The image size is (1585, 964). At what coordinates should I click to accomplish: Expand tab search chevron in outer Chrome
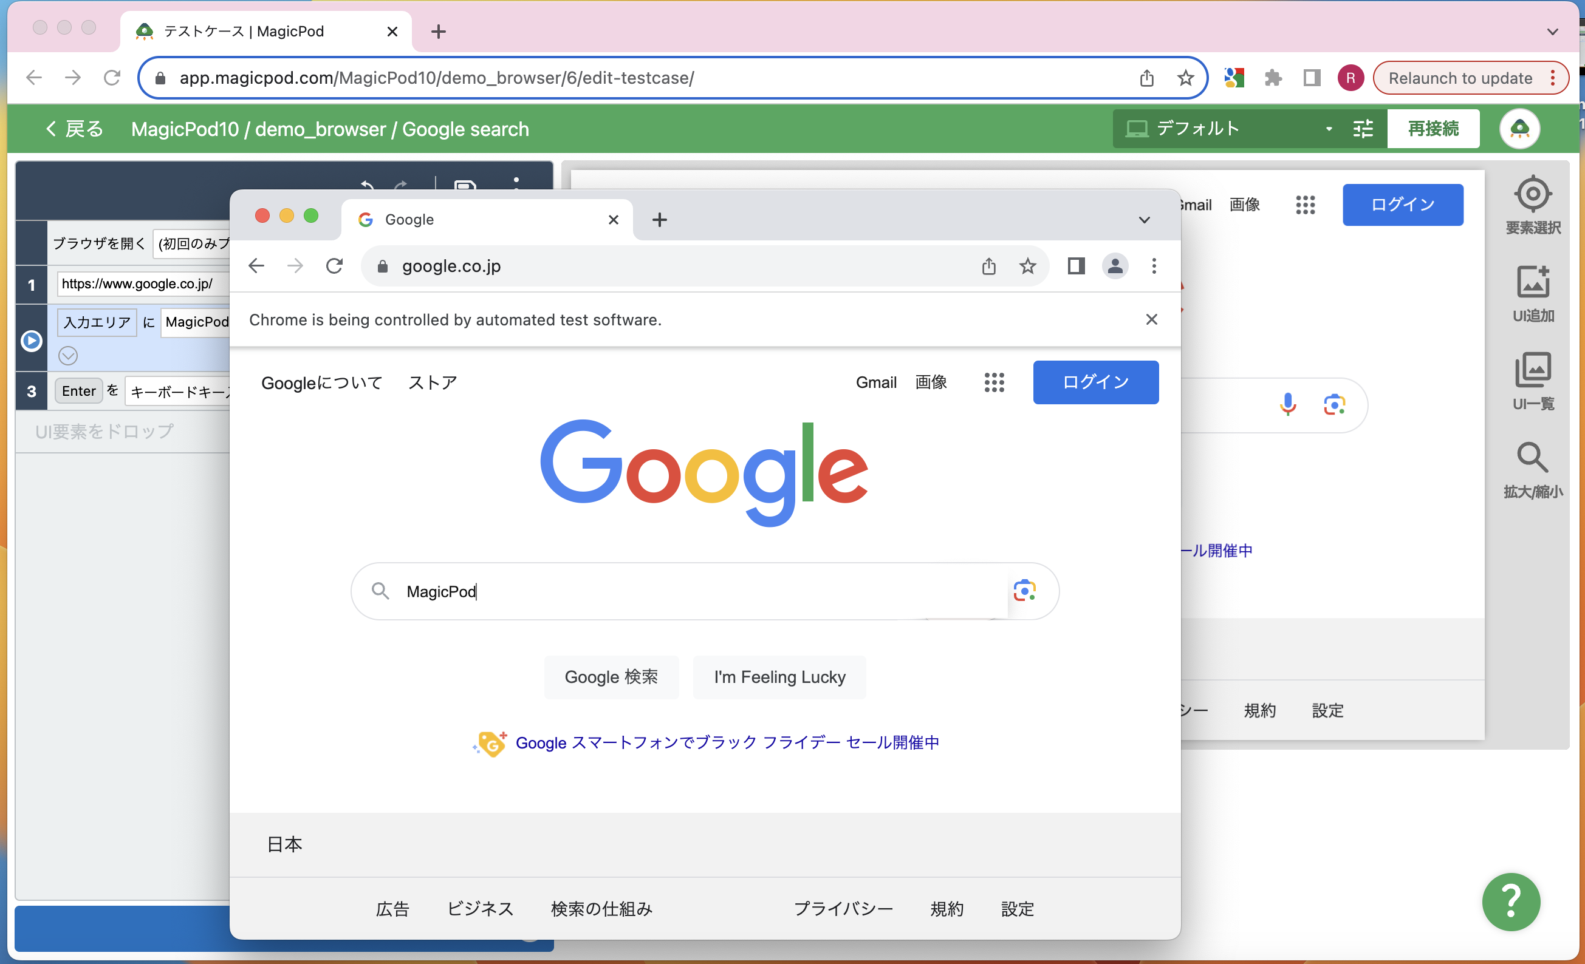click(x=1552, y=32)
